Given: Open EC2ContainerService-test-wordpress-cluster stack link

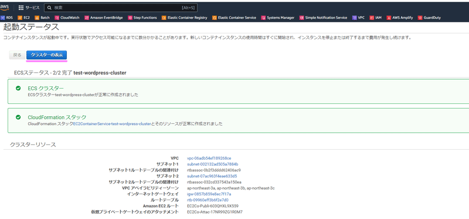Looking at the screenshot, I should coord(112,124).
